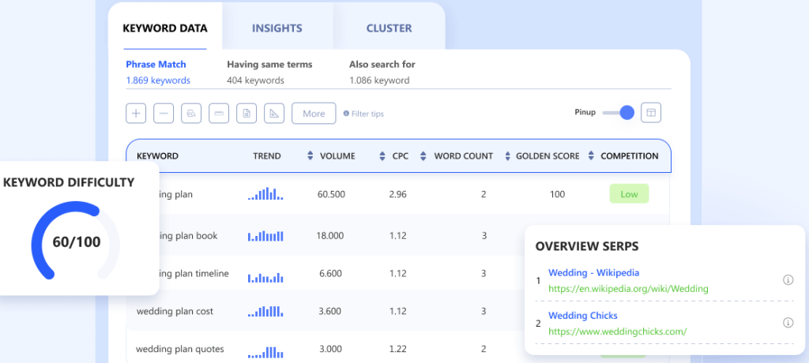This screenshot has height=363, width=809.
Task: Switch to the KEYWORD DATA tab
Action: tap(165, 28)
